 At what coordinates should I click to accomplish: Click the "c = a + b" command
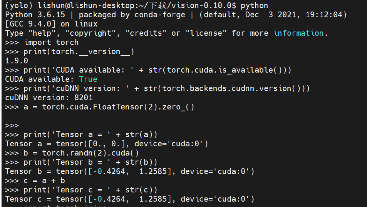tap(44, 181)
